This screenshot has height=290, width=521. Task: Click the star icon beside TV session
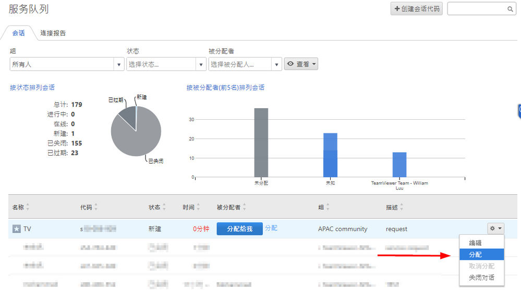(16, 229)
